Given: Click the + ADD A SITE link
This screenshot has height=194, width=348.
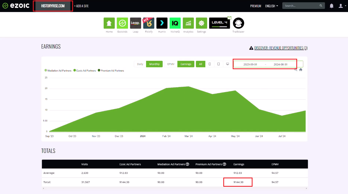Looking at the screenshot, I should pos(81,6).
